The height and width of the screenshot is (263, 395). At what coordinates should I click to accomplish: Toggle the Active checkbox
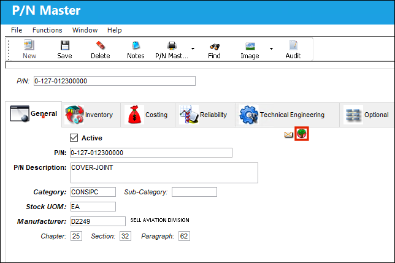74,138
